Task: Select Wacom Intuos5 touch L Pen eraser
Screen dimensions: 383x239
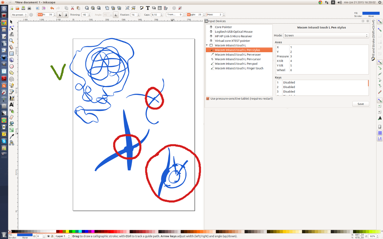Action: (238, 54)
